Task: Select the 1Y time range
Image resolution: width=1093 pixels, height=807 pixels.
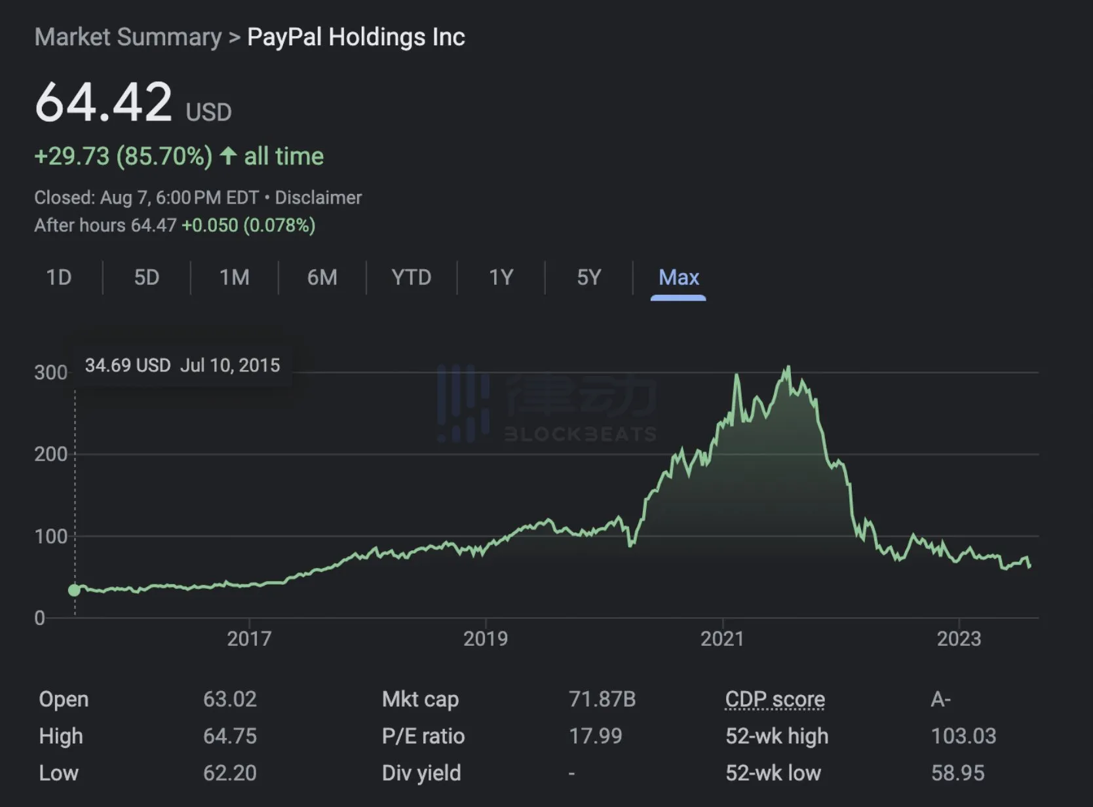Action: (x=501, y=278)
